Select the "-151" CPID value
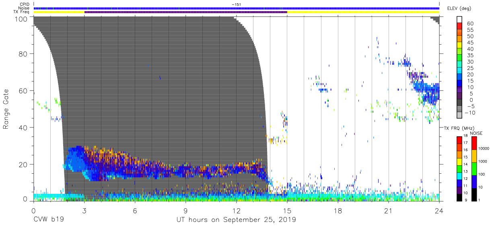Image resolution: width=494 pixels, height=228 pixels. pyautogui.click(x=236, y=4)
